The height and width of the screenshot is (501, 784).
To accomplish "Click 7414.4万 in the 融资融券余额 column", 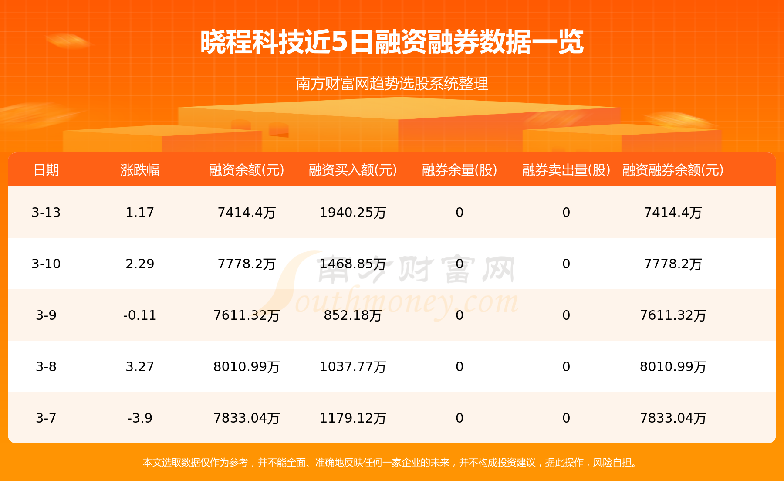I will [x=673, y=212].
